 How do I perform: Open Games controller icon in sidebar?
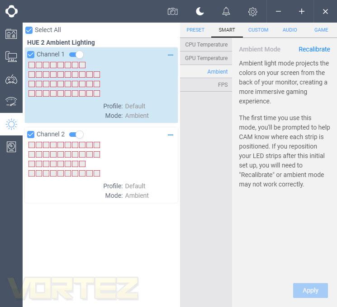coord(11,79)
